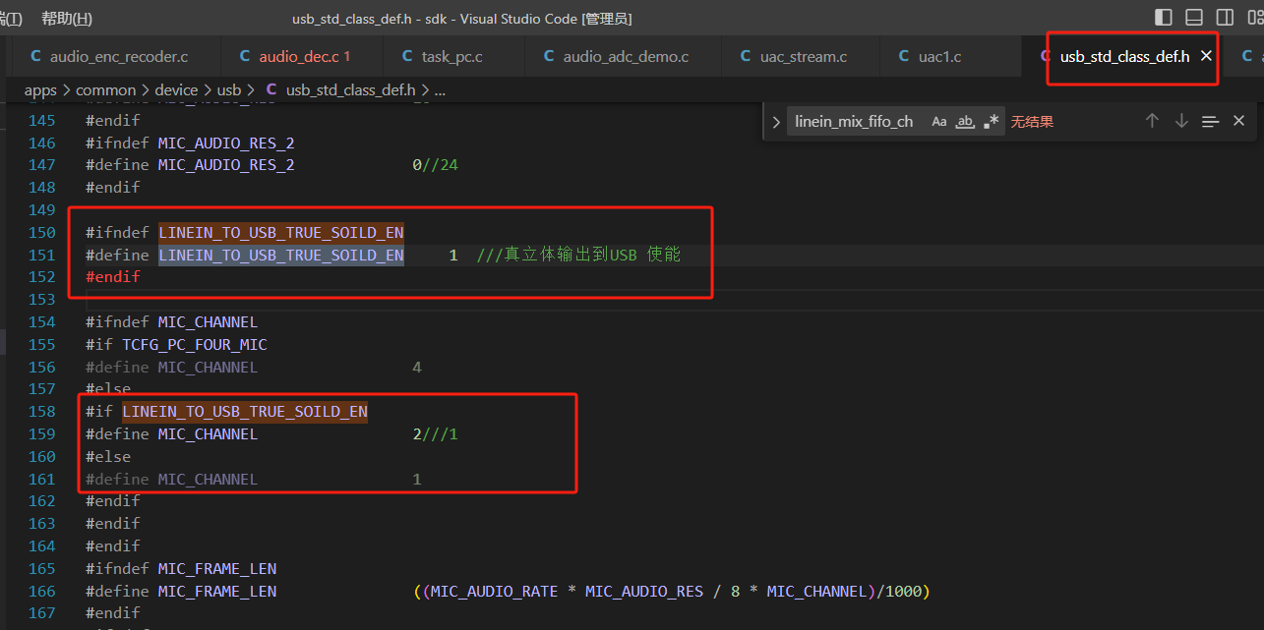Toggle Use Regular Expression option

(x=992, y=122)
